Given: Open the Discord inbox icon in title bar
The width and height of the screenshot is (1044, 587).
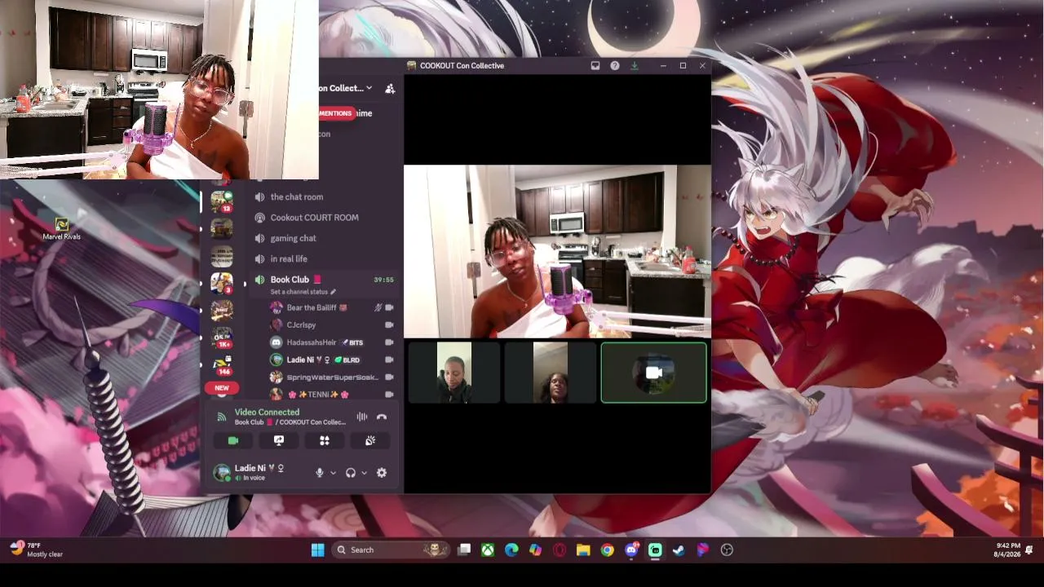Looking at the screenshot, I should point(595,66).
